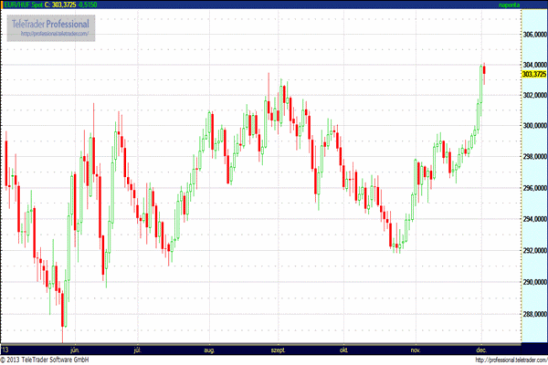
Task: Select the jún. marker on time axis
Action: [x=75, y=350]
